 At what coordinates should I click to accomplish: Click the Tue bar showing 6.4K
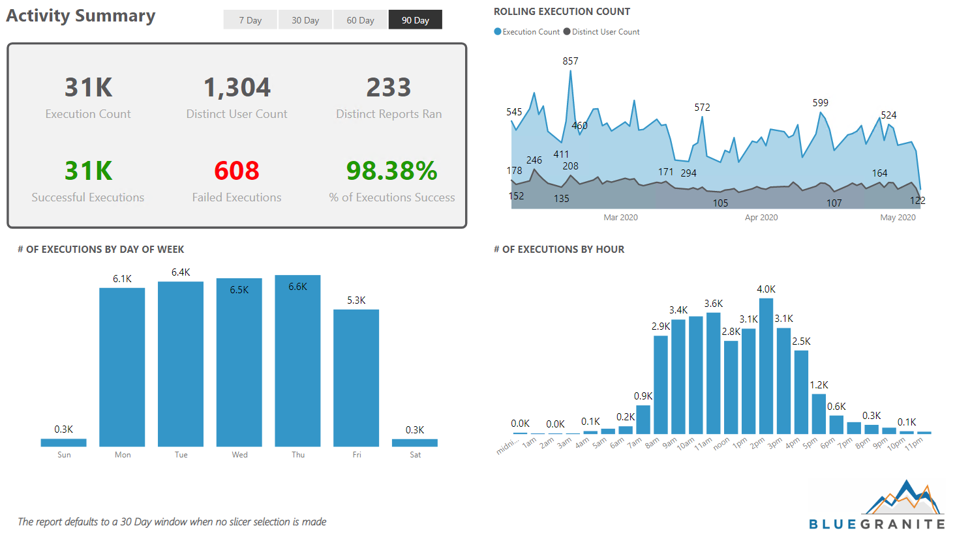click(x=181, y=364)
